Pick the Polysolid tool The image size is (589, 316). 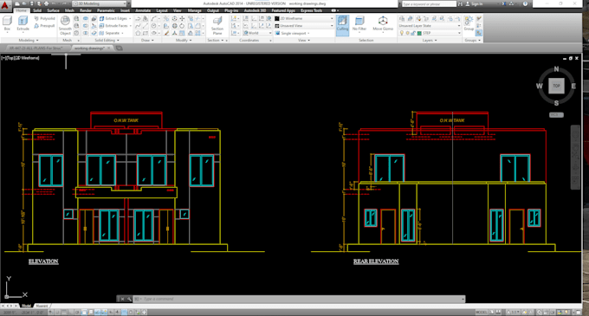[x=44, y=18]
